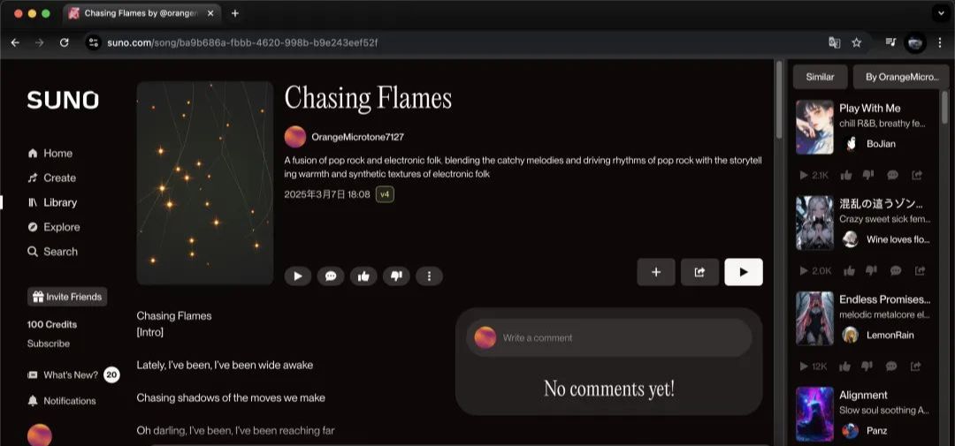Click the small play icon under the cover art
Image resolution: width=955 pixels, height=446 pixels.
pyautogui.click(x=297, y=276)
